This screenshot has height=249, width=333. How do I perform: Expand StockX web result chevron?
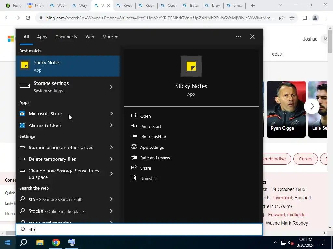(111, 211)
